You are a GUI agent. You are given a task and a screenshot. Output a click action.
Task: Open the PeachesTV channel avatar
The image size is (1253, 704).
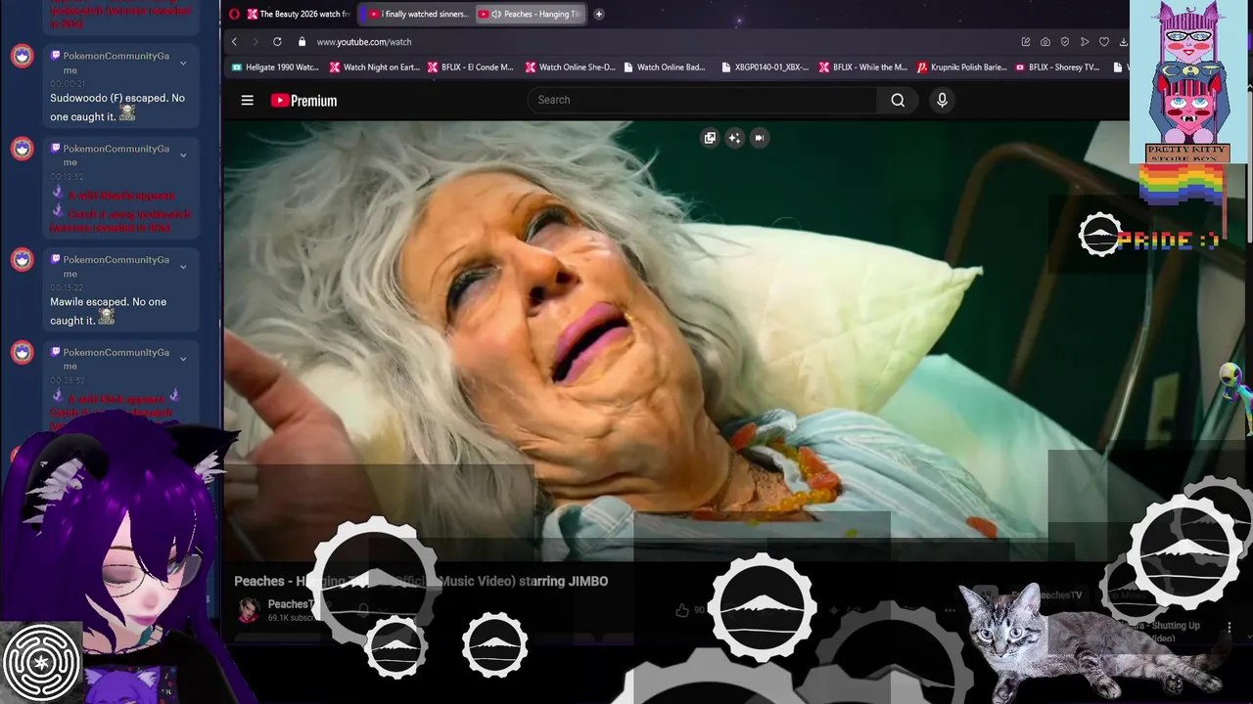[x=249, y=609]
